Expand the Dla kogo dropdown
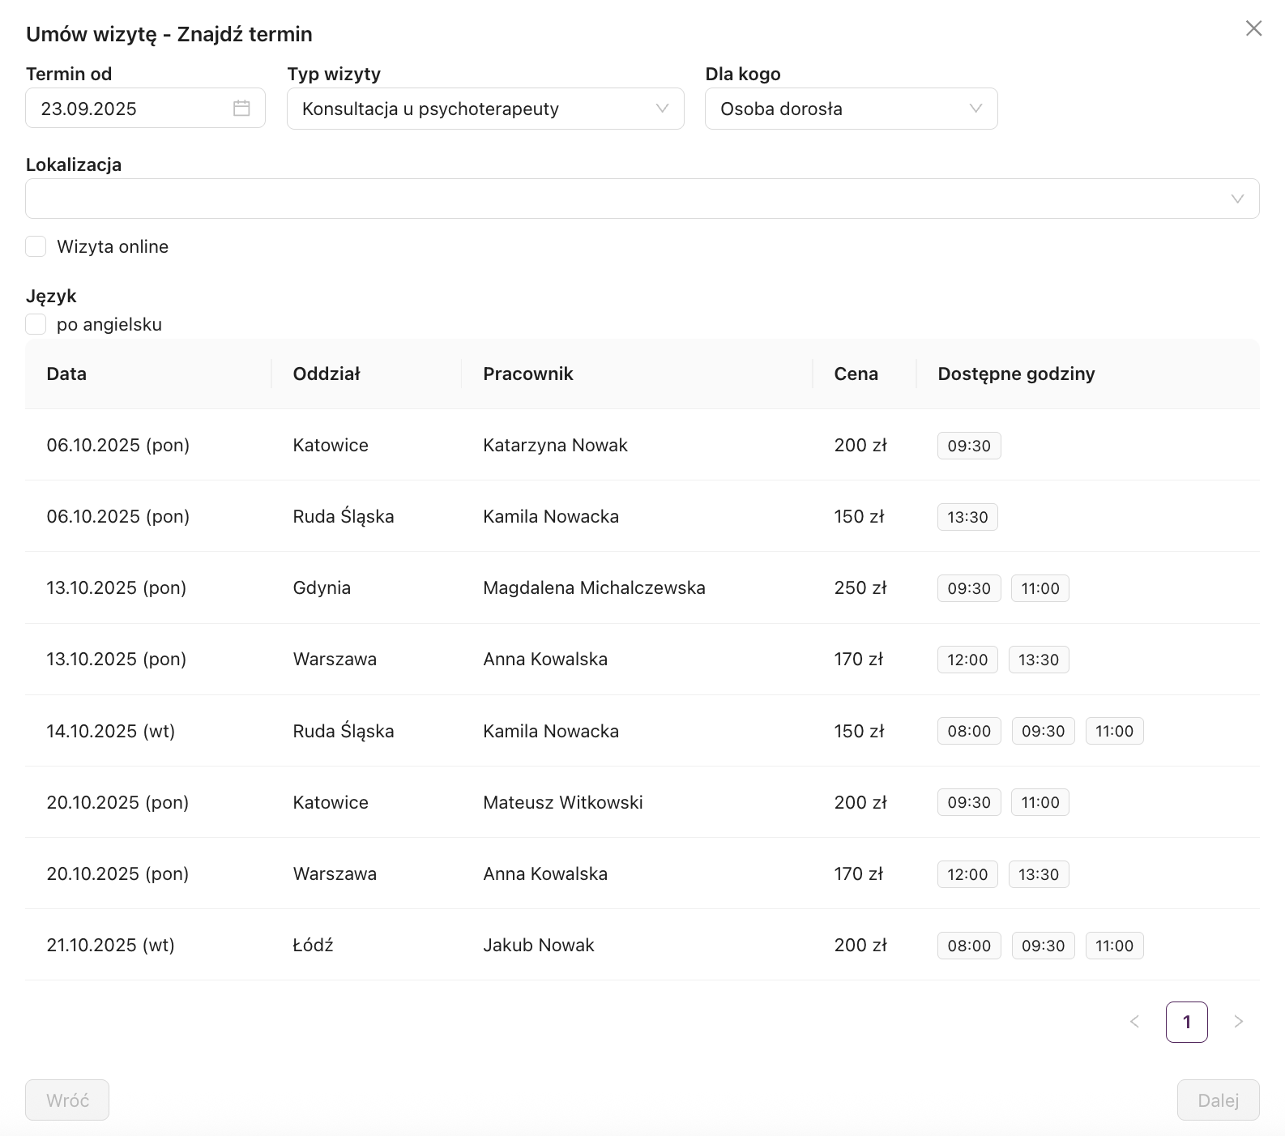The height and width of the screenshot is (1136, 1285). (851, 109)
